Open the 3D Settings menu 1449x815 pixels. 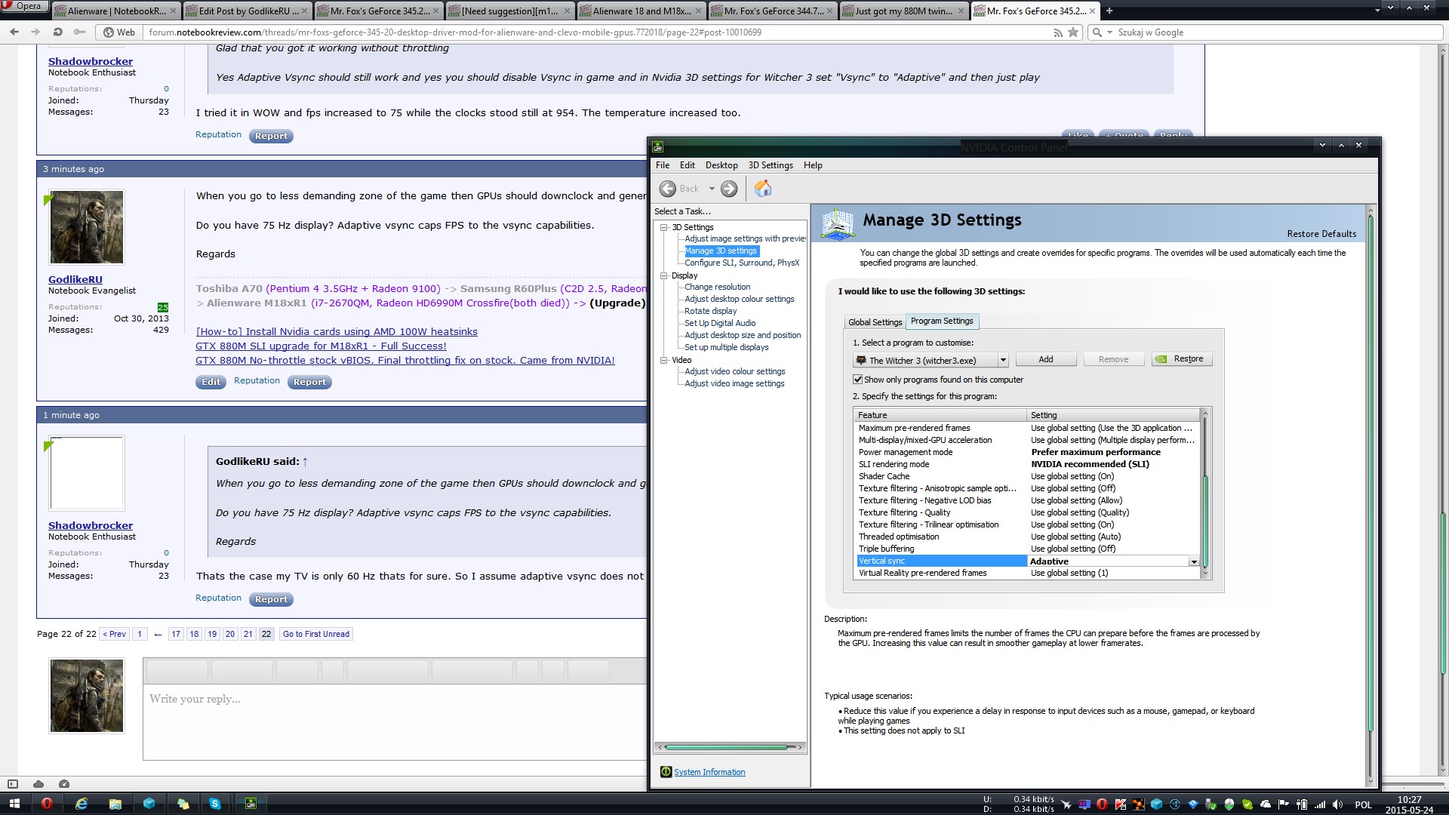tap(771, 165)
